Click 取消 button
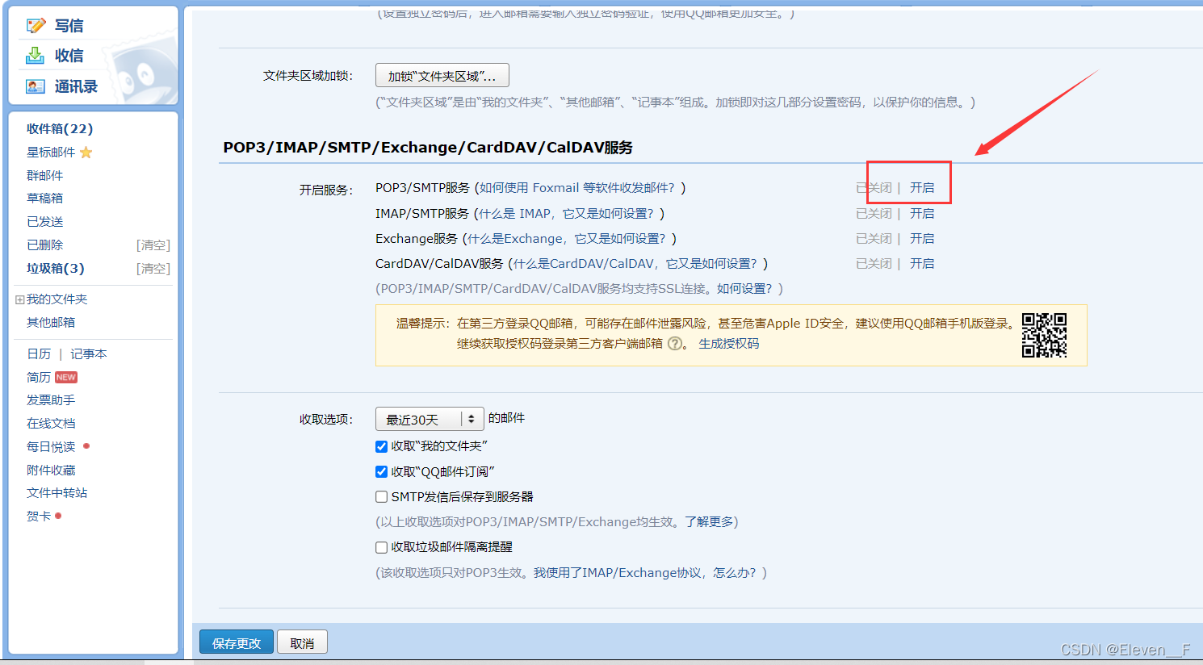Image resolution: width=1203 pixels, height=665 pixels. [302, 642]
